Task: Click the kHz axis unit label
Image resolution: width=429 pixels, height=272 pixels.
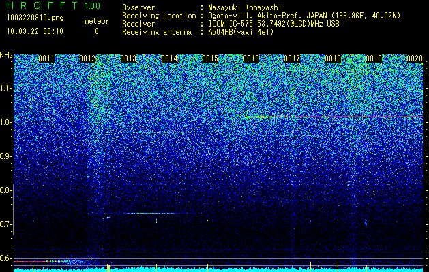Action: 6,55
